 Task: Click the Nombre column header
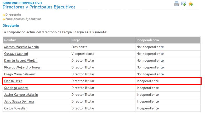(x=10, y=40)
